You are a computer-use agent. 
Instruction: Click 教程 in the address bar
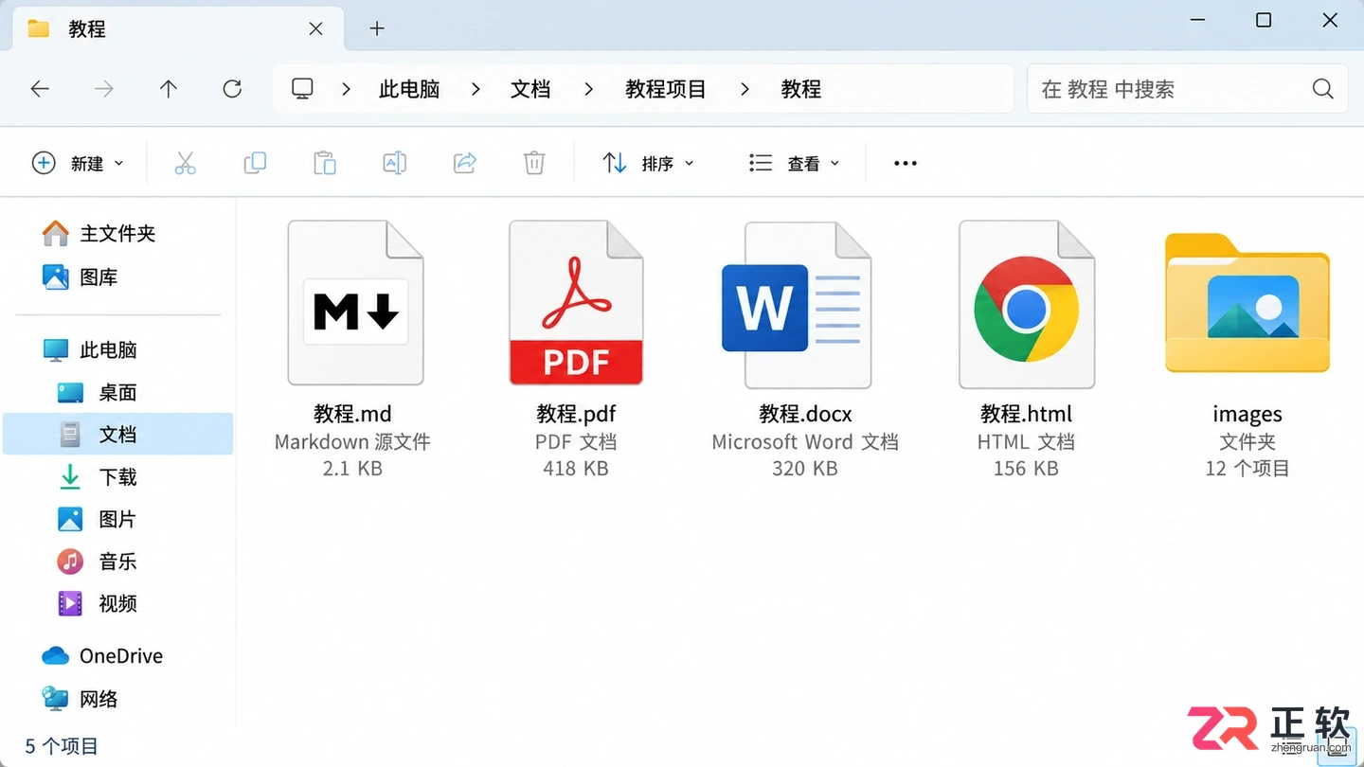tap(800, 89)
